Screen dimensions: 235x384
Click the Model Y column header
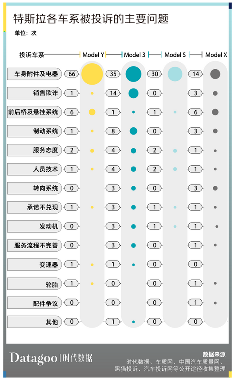[93, 55]
